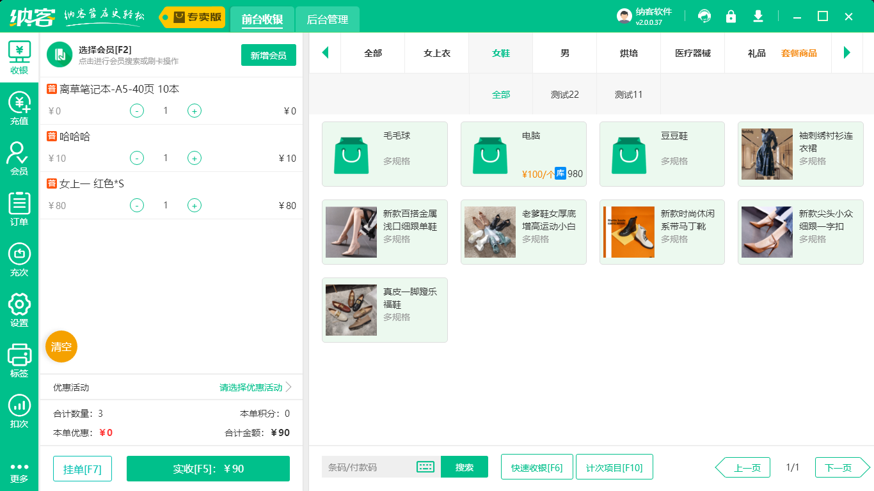Click the green member card icon
The width and height of the screenshot is (874, 491).
(60, 55)
